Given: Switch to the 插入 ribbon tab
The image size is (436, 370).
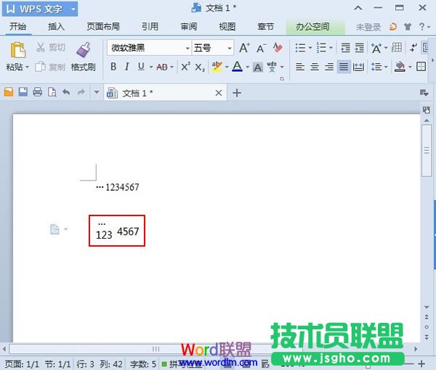Looking at the screenshot, I should coord(56,27).
